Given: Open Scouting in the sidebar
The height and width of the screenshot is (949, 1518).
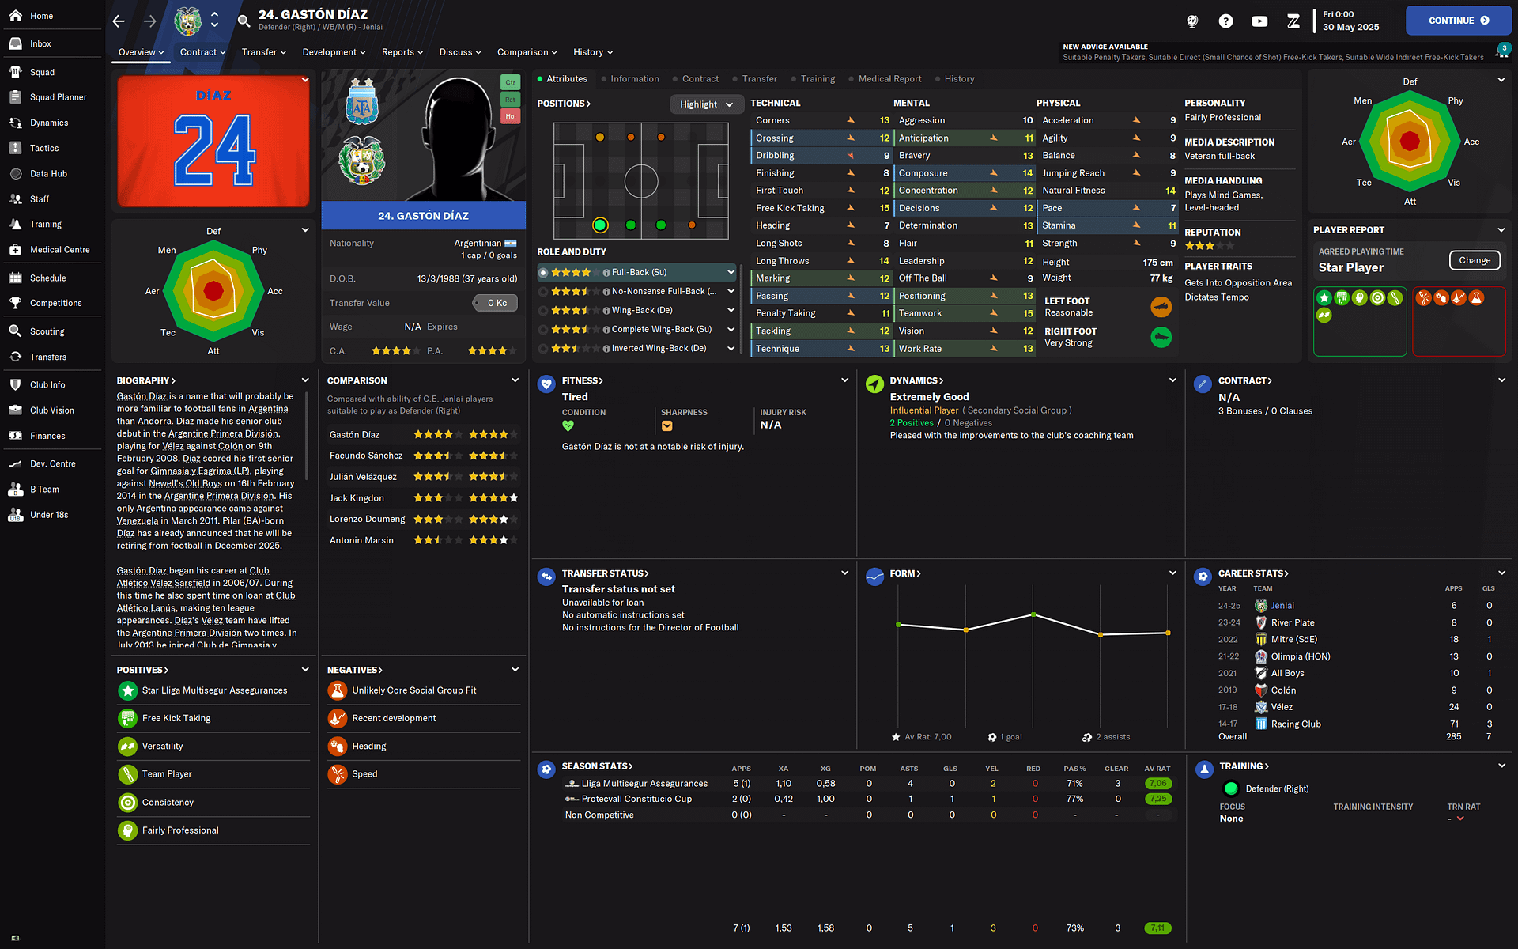Looking at the screenshot, I should 47,332.
